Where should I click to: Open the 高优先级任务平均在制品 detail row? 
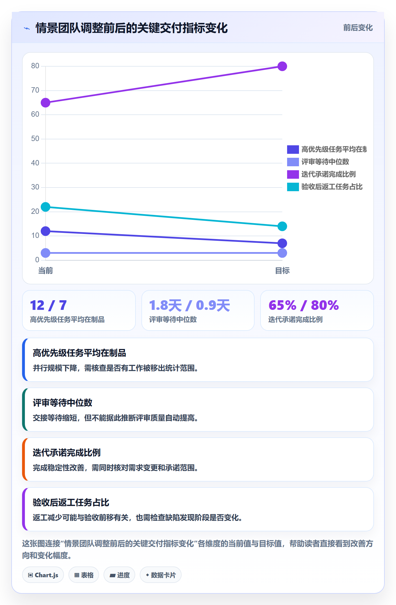198,360
